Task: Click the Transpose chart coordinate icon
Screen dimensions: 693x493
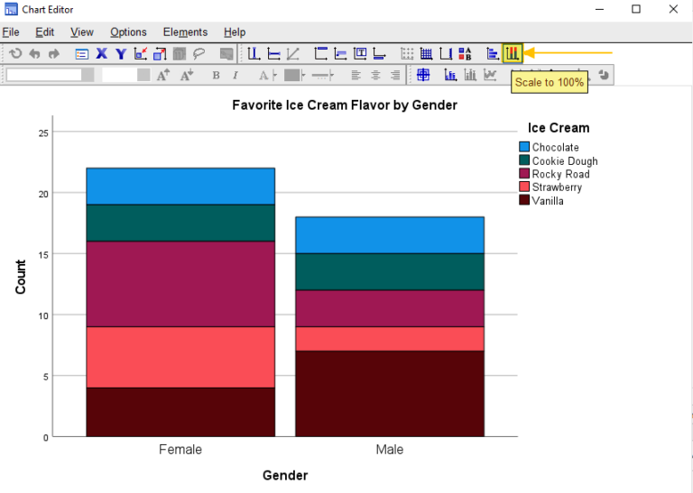Action: [x=493, y=54]
